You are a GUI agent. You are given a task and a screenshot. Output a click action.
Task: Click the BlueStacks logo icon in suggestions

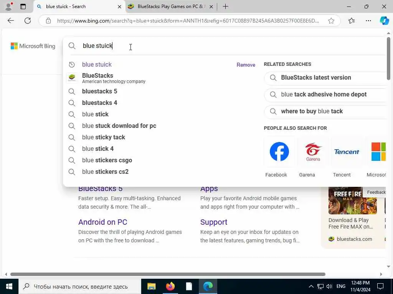[72, 77]
